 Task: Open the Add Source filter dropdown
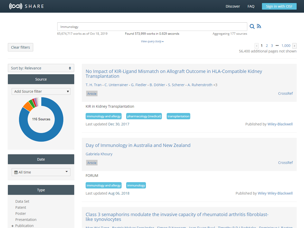pos(41,91)
